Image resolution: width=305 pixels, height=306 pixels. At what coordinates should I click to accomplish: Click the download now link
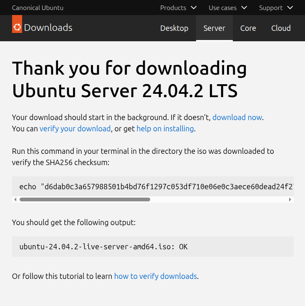237,117
